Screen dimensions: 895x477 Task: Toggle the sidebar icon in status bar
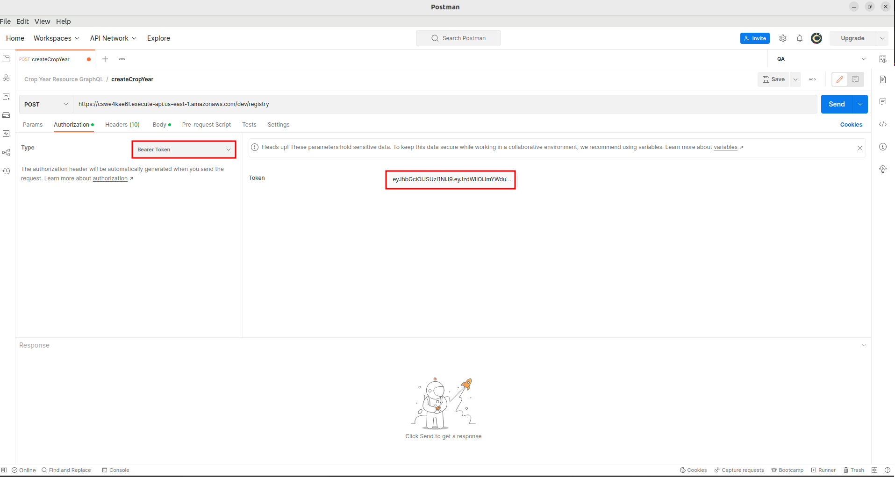pos(4,470)
